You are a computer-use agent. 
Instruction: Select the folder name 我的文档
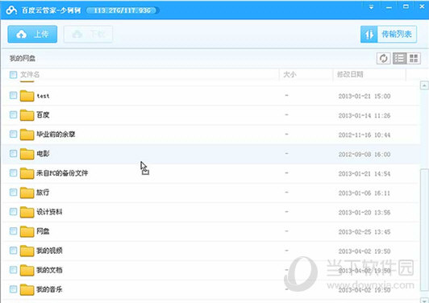point(49,270)
